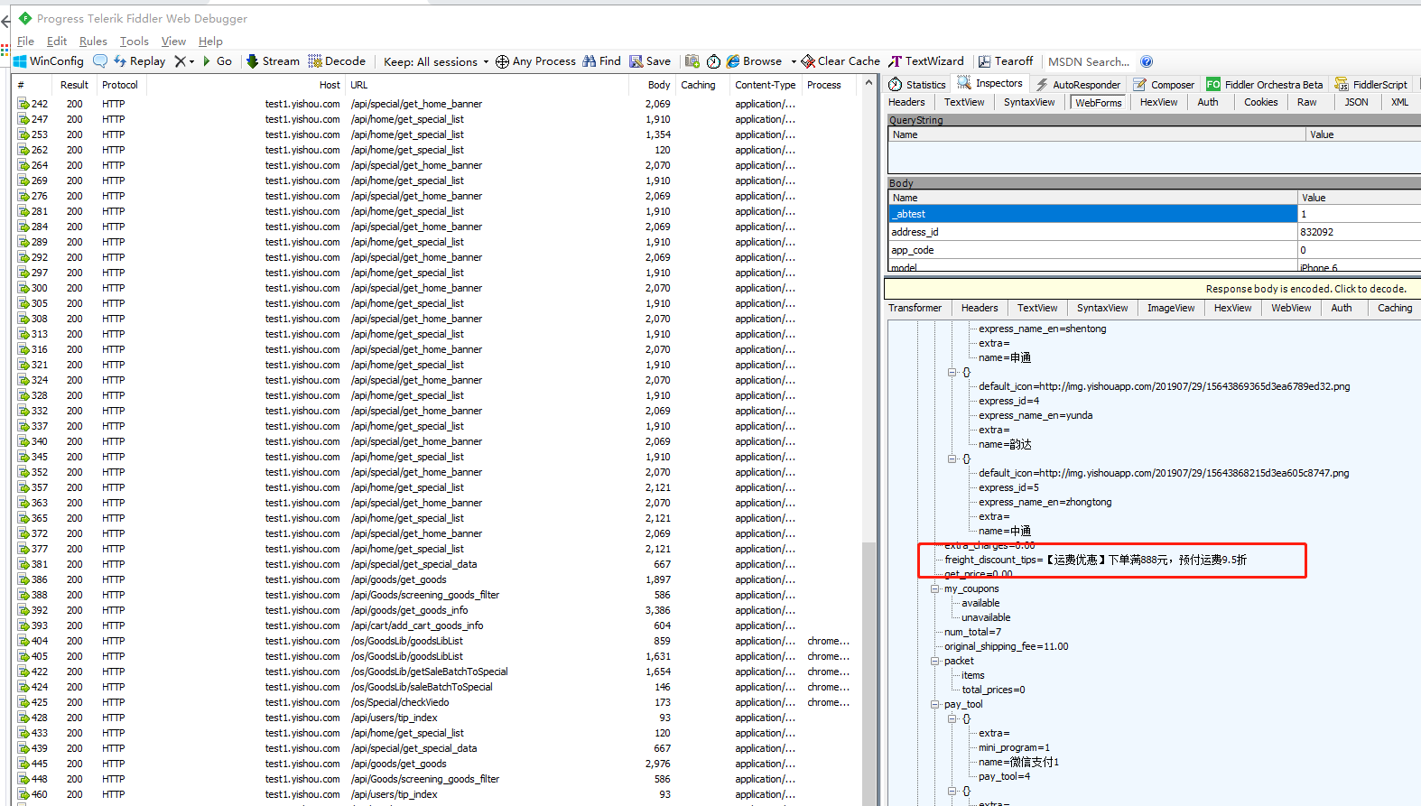
Task: Collapse the packet tree node
Action: pyautogui.click(x=935, y=661)
